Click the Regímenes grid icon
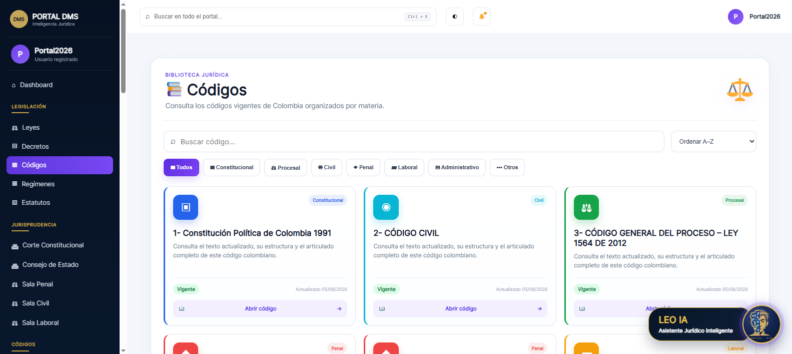The height and width of the screenshot is (354, 792). point(15,184)
